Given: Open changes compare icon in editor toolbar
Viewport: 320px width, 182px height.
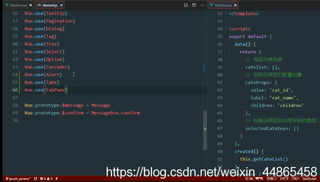Looking at the screenshot, I should (186, 5).
